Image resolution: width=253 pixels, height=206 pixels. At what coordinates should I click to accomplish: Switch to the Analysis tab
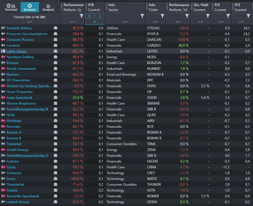coord(48,7)
